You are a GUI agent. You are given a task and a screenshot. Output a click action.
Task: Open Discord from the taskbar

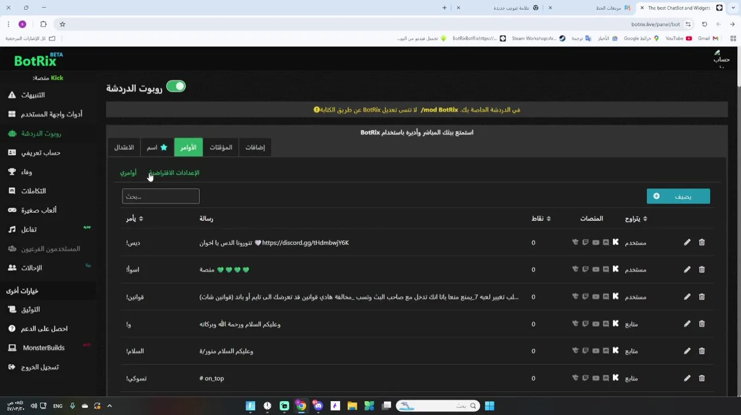tap(318, 406)
